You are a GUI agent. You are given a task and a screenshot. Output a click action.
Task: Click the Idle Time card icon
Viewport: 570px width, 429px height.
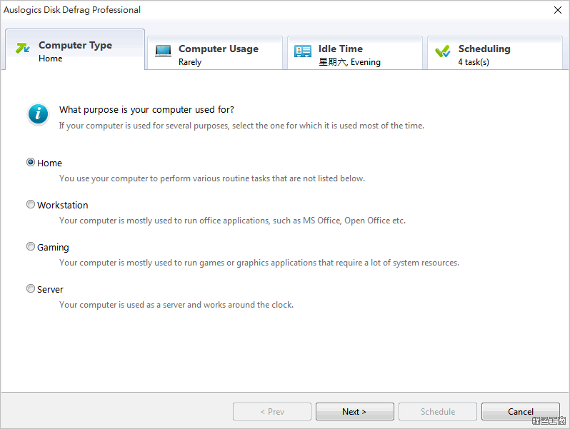(302, 51)
